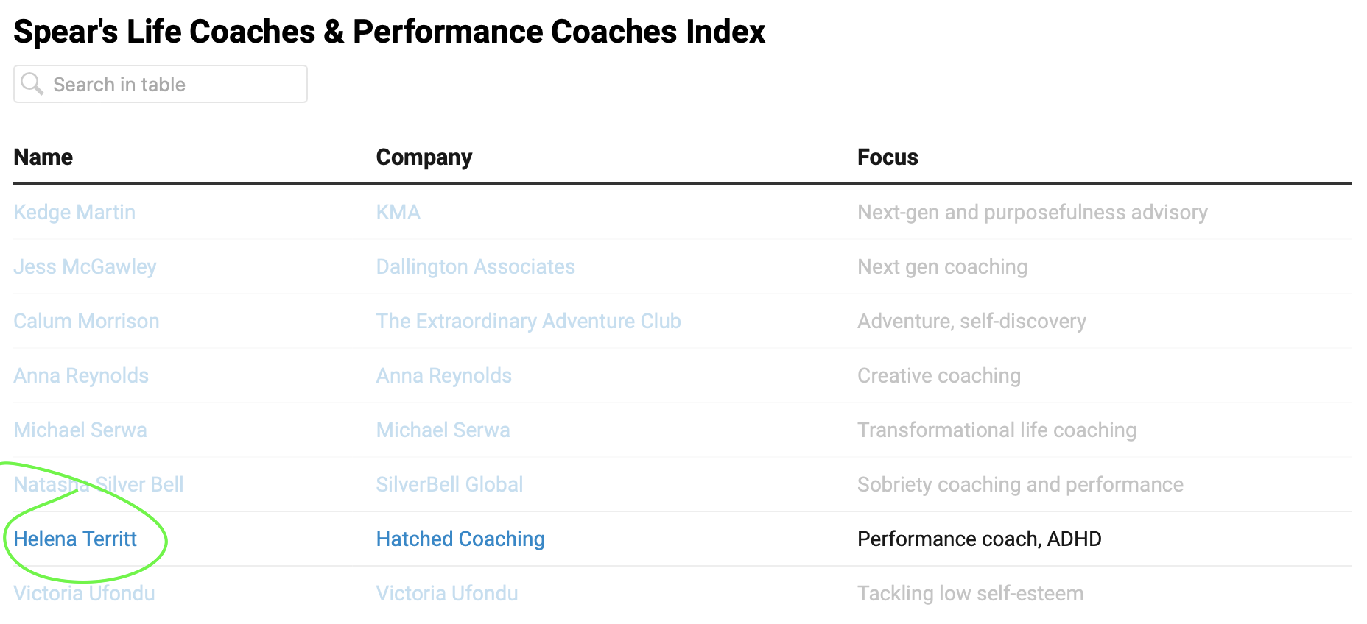This screenshot has height=624, width=1367.
Task: Visit the Dallington Associates link
Action: (475, 267)
